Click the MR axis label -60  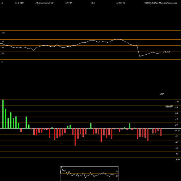coord(177,148)
